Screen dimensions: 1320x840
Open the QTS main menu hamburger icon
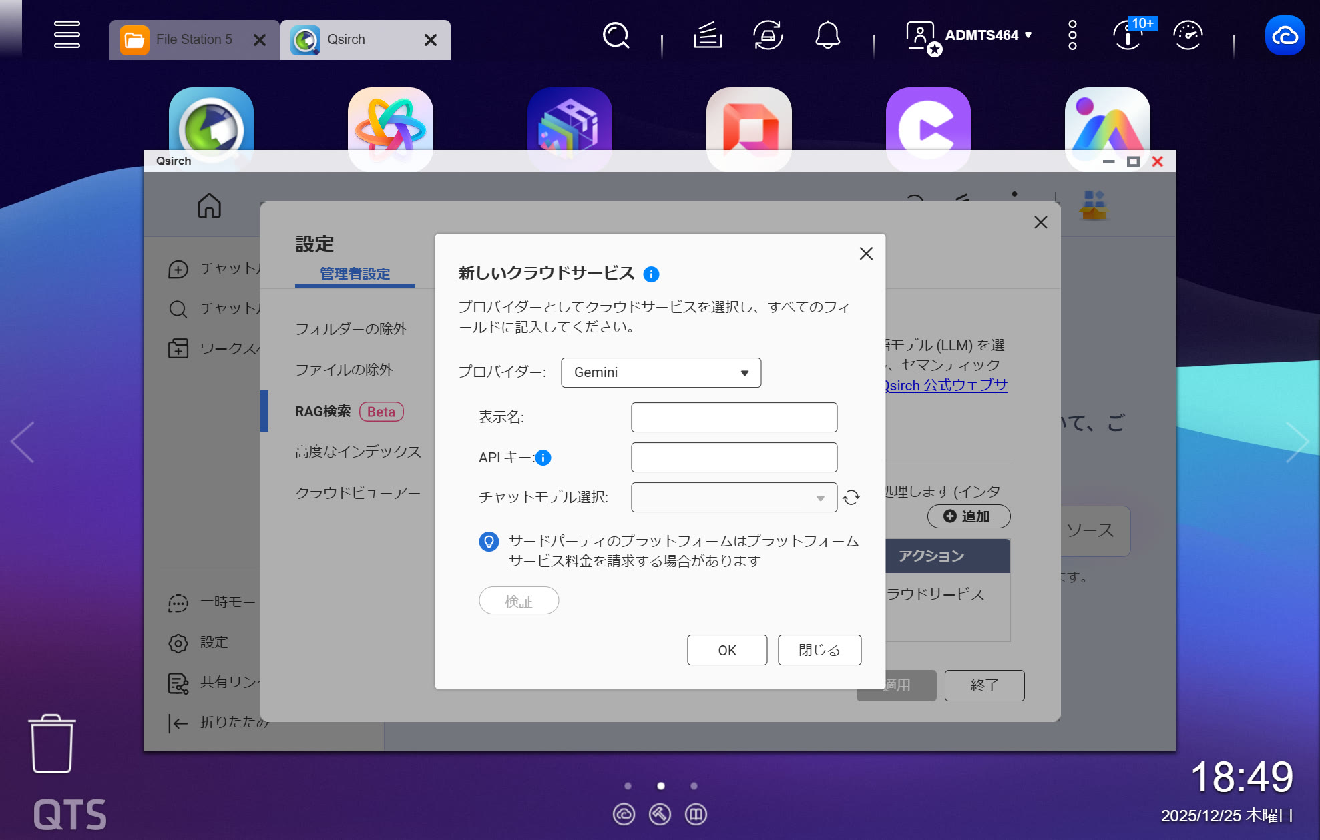tap(67, 35)
